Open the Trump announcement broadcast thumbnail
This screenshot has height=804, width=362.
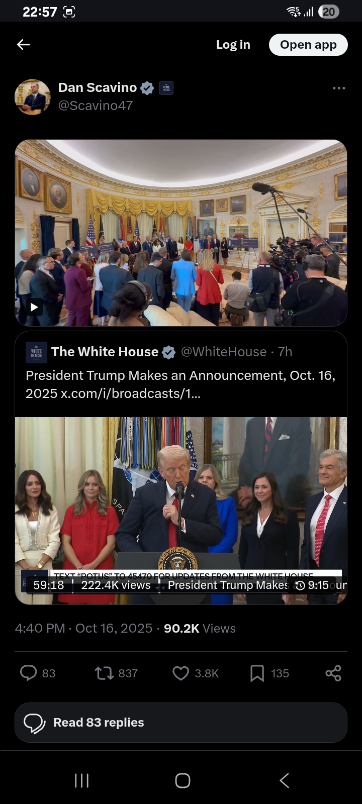point(181,511)
